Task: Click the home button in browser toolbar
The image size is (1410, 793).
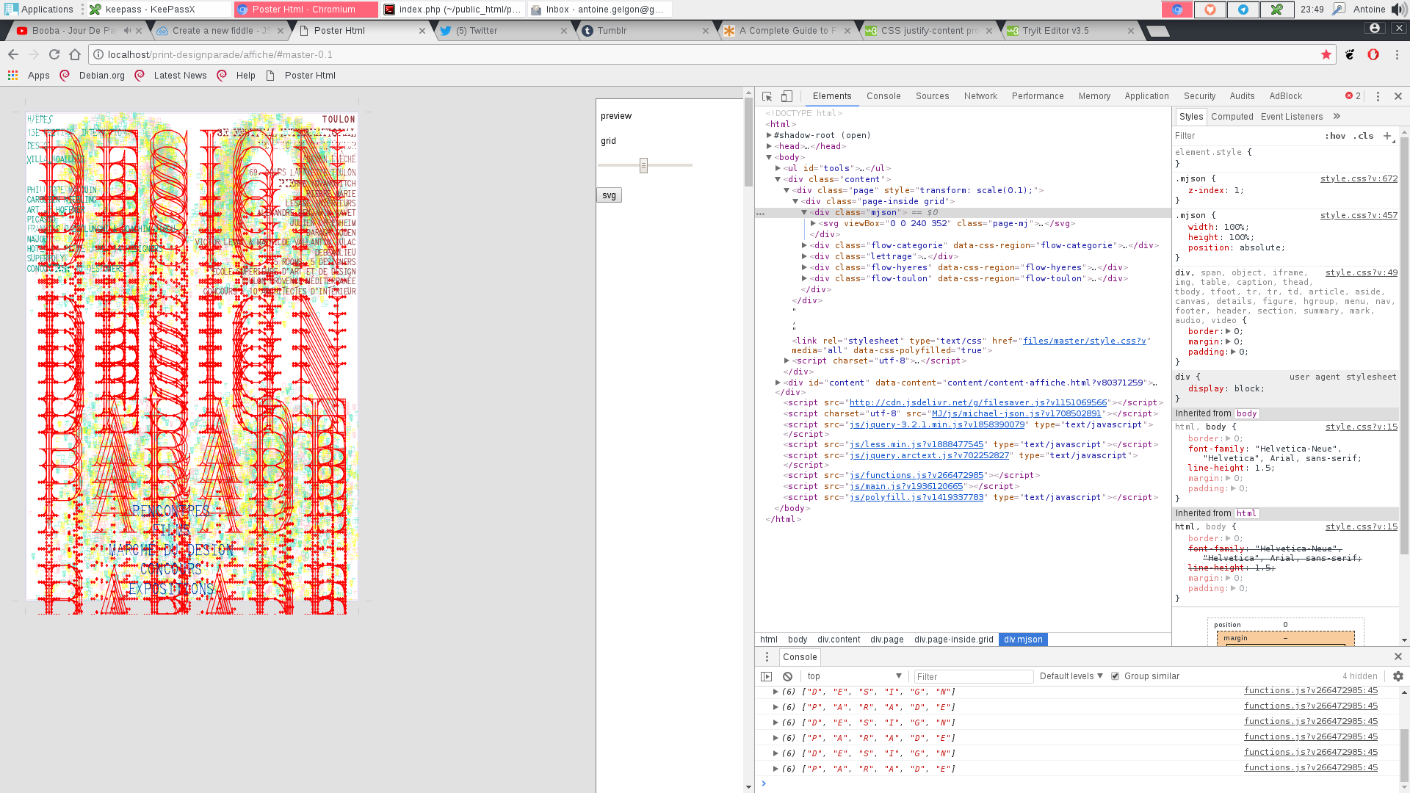Action: pyautogui.click(x=75, y=54)
